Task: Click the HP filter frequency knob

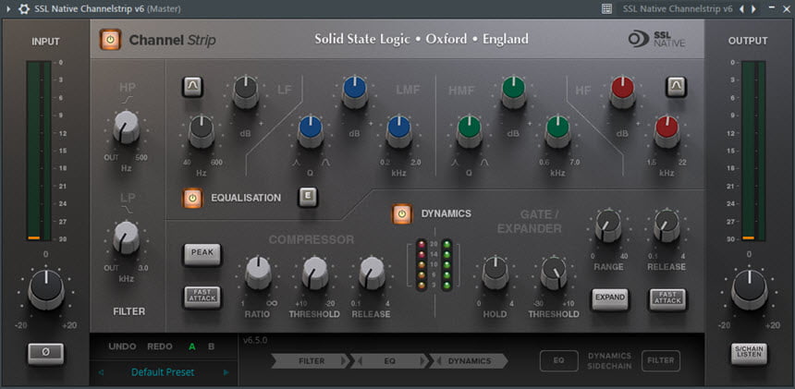Action: [x=127, y=127]
